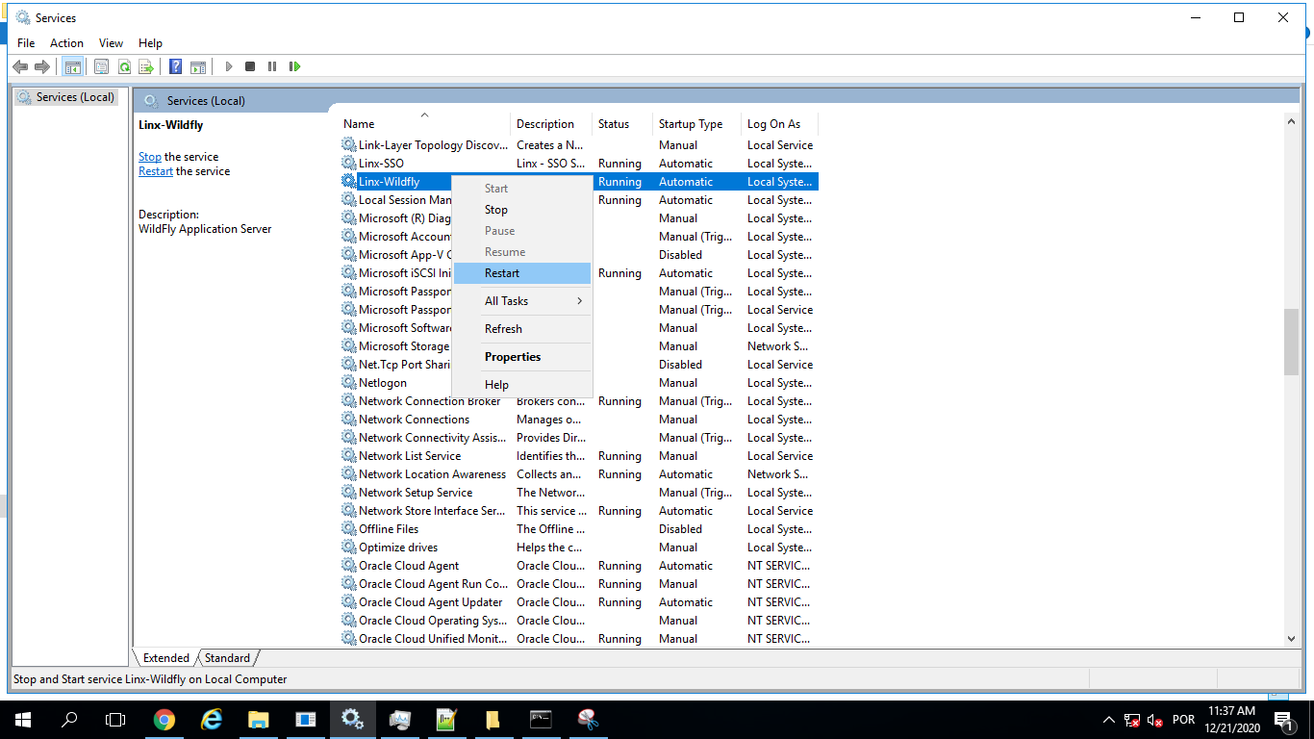This screenshot has height=739, width=1314.
Task: Open the View menu
Action: point(111,43)
